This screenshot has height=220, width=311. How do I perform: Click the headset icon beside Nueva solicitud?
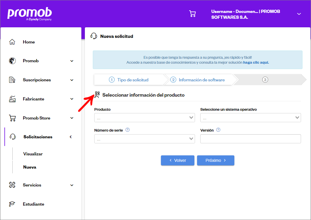click(94, 36)
